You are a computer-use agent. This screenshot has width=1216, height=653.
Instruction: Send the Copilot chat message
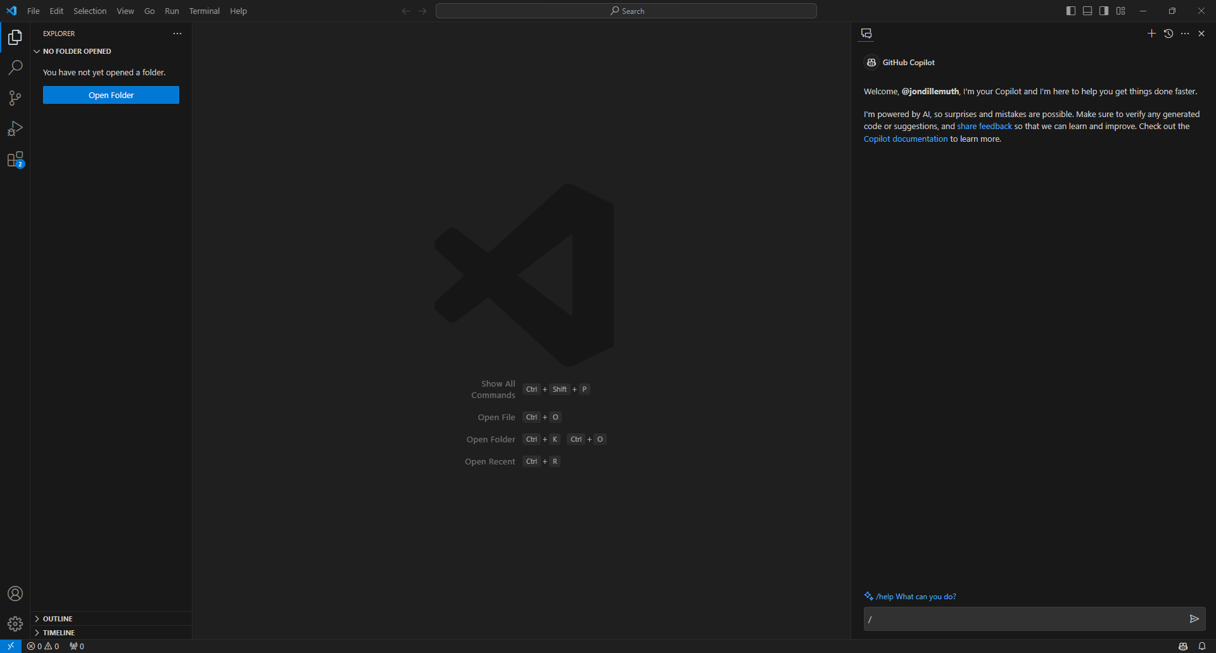coord(1194,619)
